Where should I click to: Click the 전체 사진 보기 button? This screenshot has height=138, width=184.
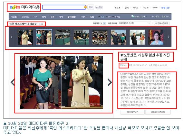click(x=161, y=23)
